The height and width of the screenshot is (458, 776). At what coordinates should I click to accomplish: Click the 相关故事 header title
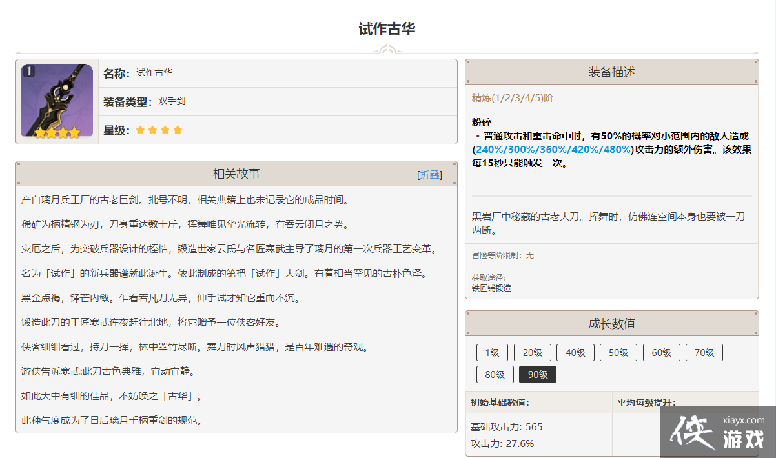[x=236, y=174]
